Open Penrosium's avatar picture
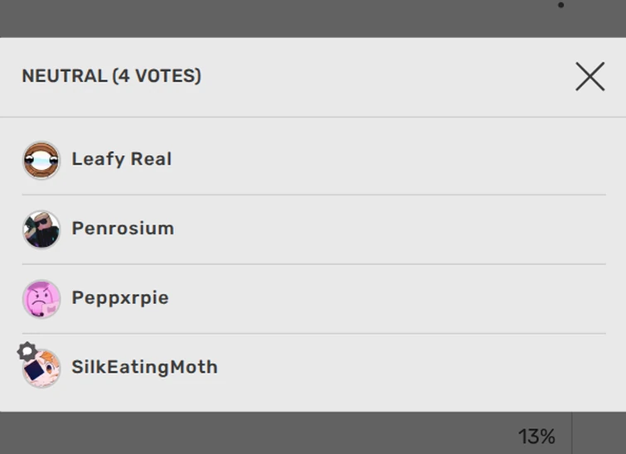Viewport: 626px width, 454px height. pos(41,229)
